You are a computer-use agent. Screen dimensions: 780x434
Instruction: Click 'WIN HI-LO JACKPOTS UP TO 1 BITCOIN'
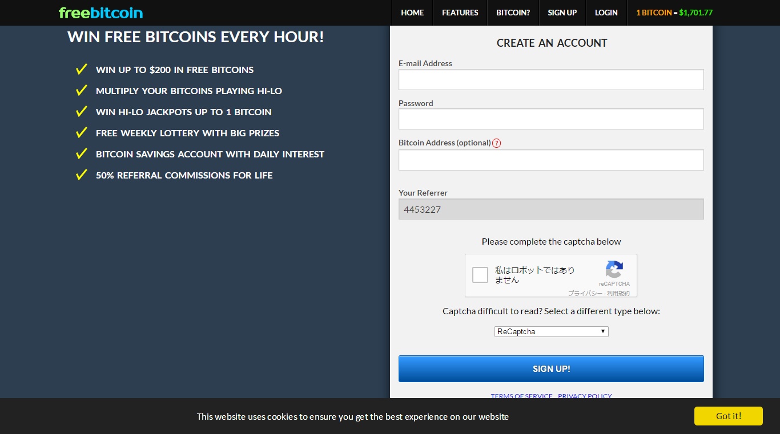[x=184, y=112]
